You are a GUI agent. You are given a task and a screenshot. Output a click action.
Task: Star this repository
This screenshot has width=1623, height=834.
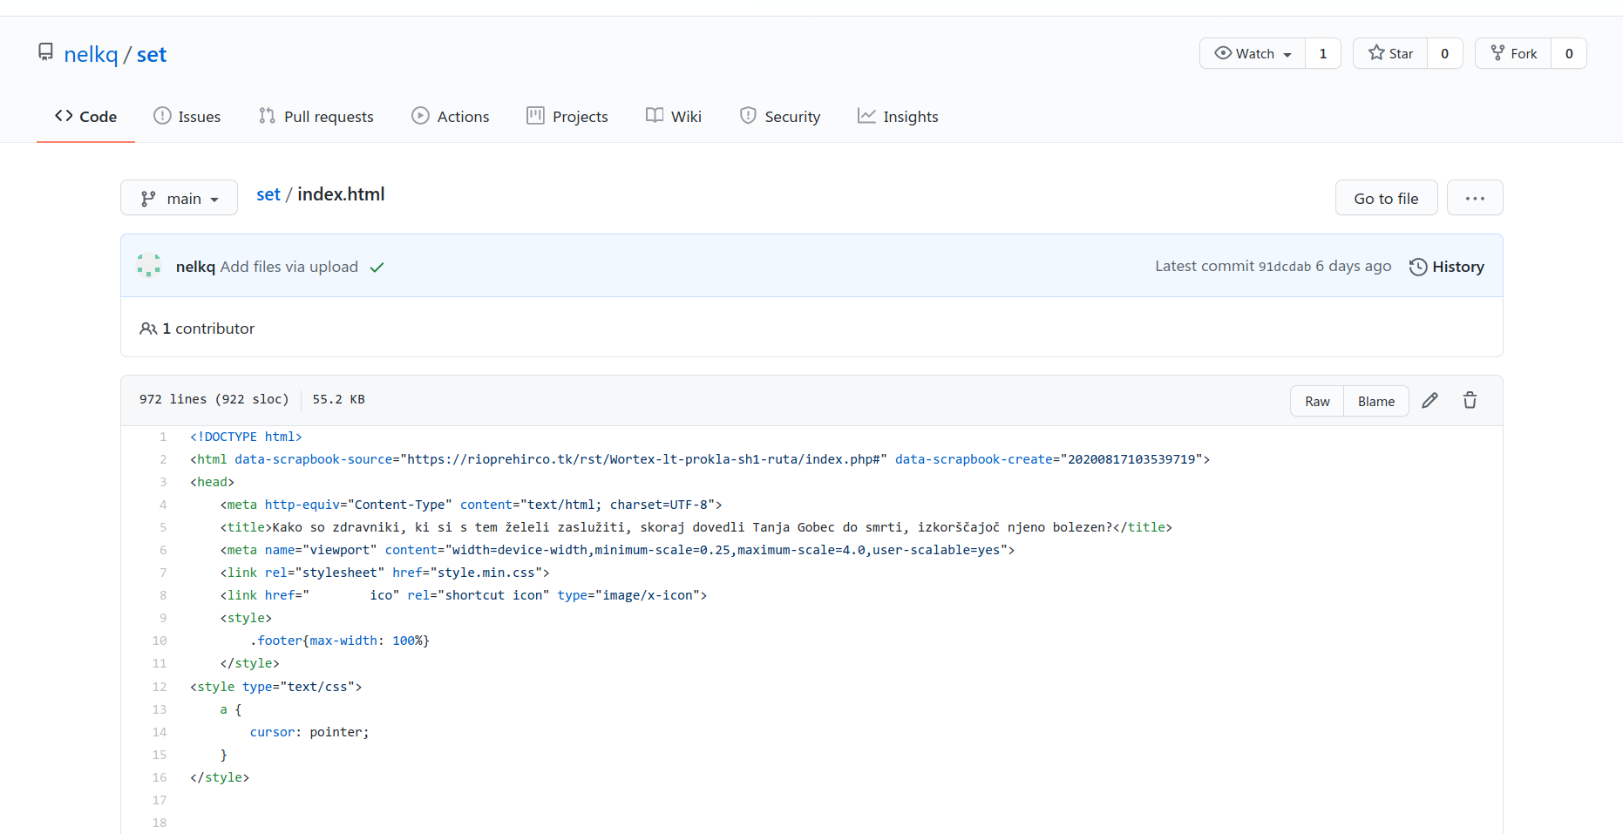pos(1390,53)
